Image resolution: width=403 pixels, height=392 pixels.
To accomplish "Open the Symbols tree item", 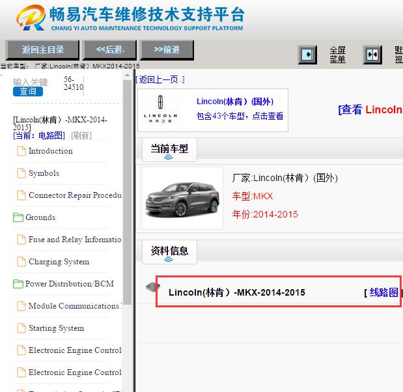I will pos(44,173).
